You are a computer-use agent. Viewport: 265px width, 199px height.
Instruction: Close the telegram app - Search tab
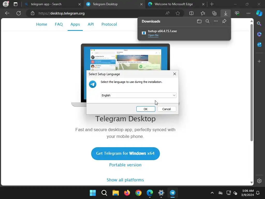pos(79,4)
